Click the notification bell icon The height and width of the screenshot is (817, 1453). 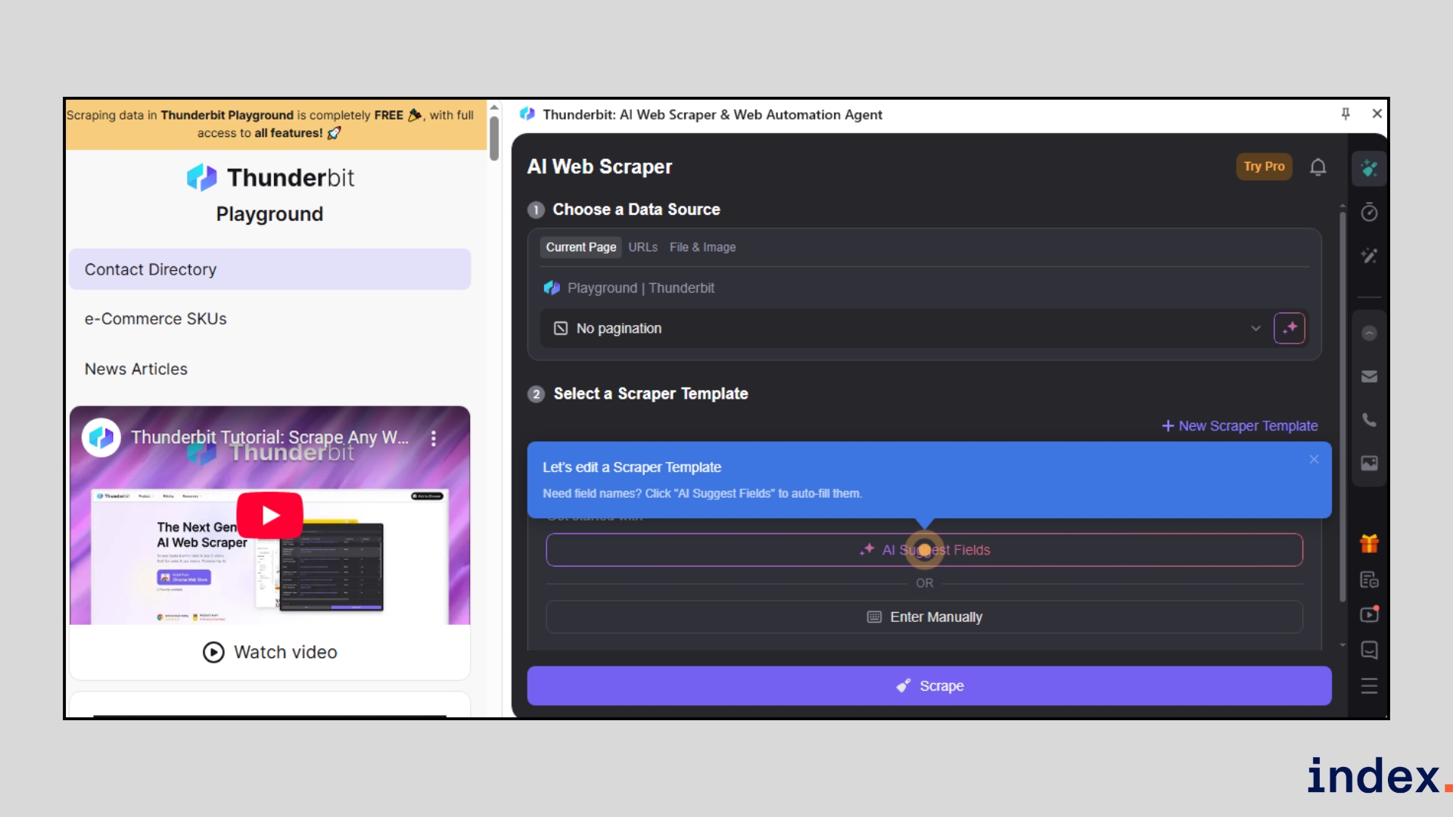1318,166
